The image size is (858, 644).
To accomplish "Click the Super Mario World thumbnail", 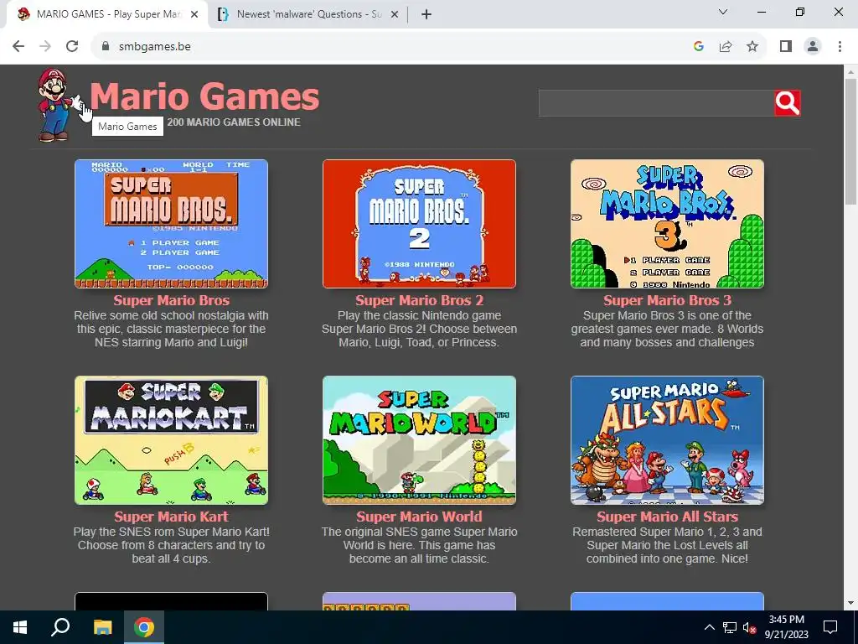I will tap(419, 439).
